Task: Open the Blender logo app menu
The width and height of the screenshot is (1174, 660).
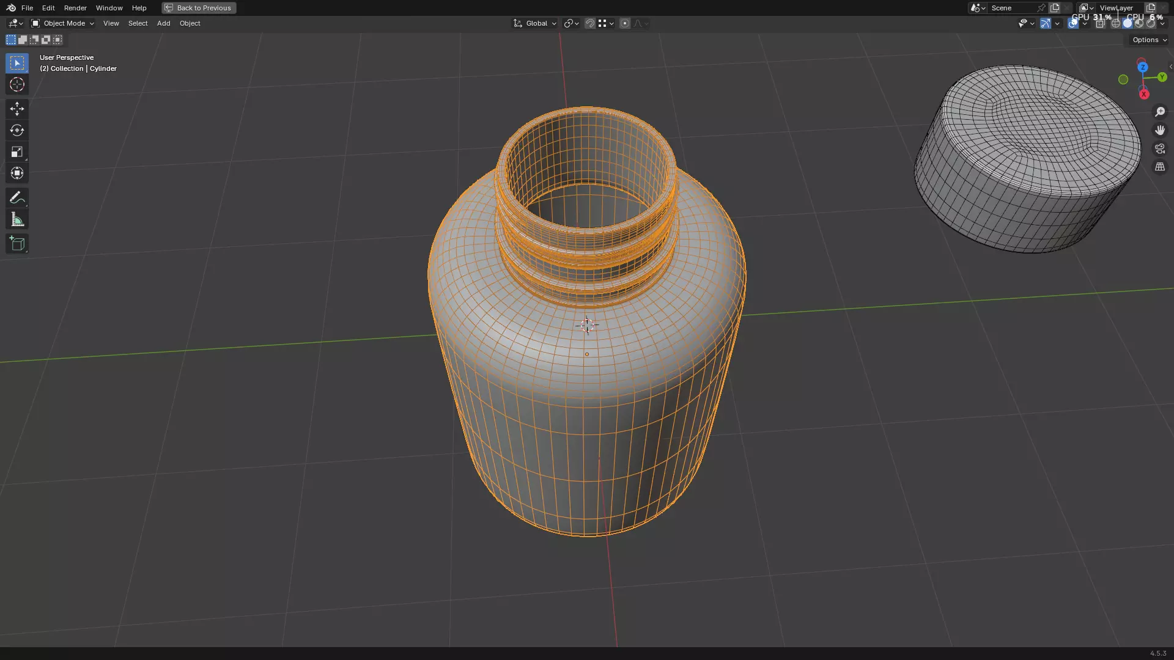Action: pos(11,8)
